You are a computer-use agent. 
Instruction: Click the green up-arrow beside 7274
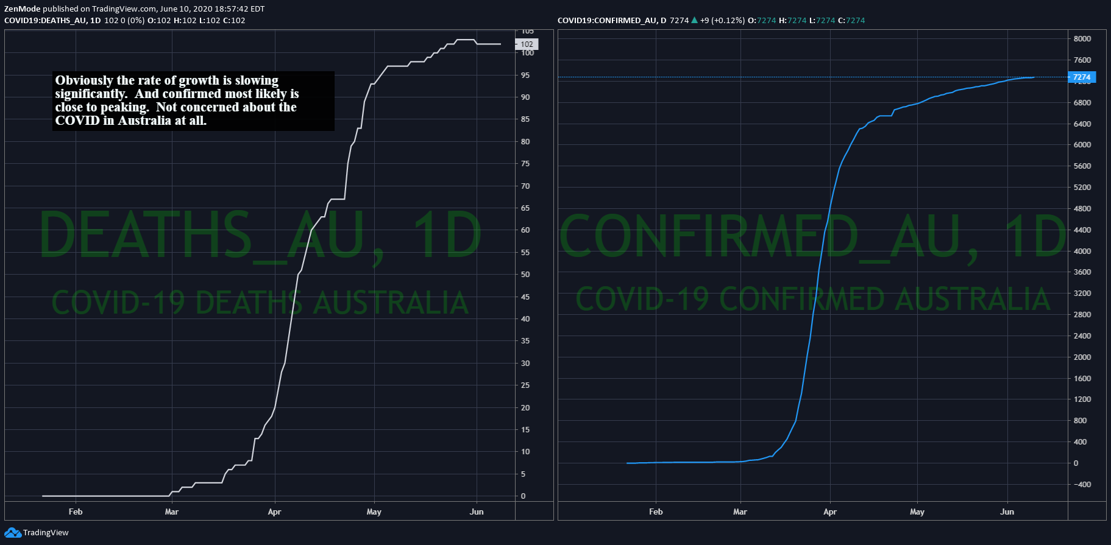coord(694,20)
